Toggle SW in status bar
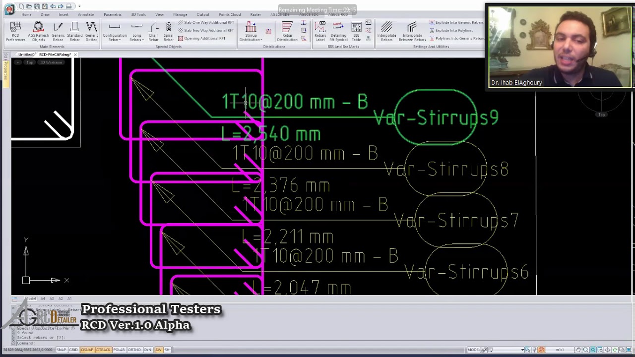Image resolution: width=635 pixels, height=357 pixels. pyautogui.click(x=159, y=350)
